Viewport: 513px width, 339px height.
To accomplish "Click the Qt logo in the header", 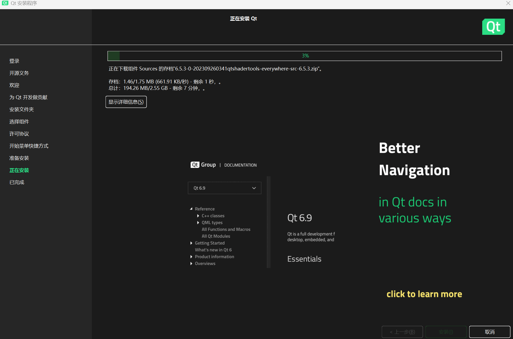I will tap(493, 27).
